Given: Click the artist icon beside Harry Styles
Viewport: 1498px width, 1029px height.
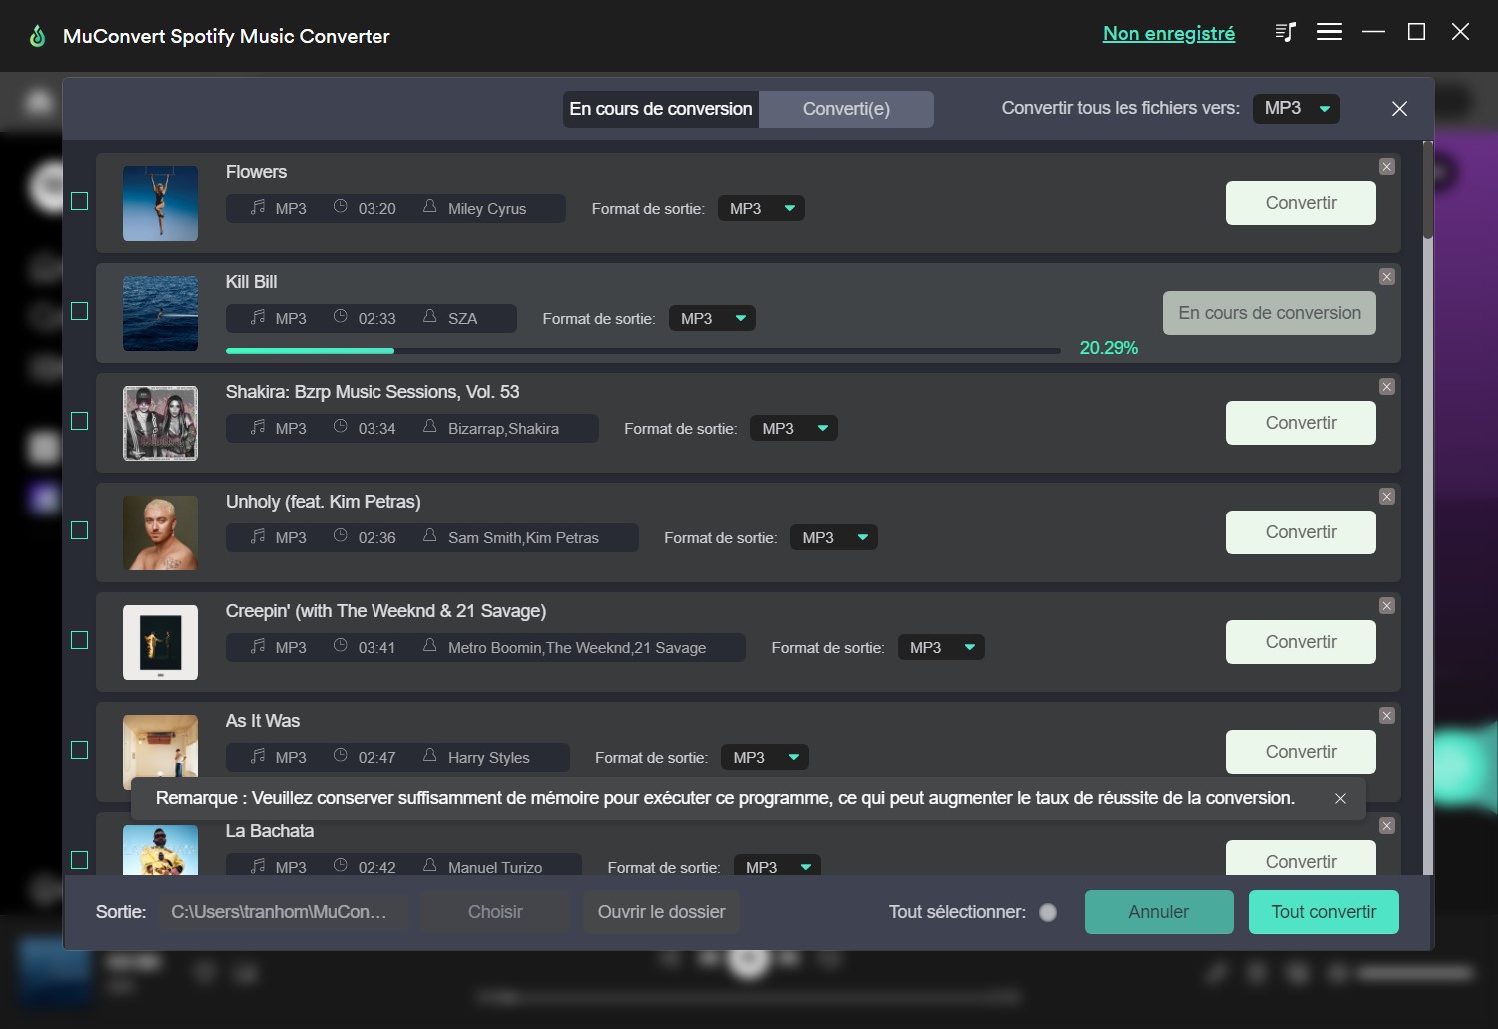Looking at the screenshot, I should [x=429, y=756].
